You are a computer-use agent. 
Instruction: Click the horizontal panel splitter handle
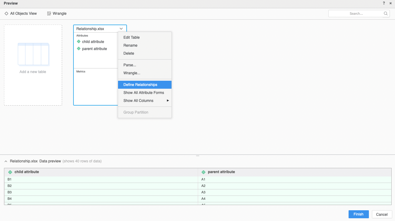pos(198,156)
